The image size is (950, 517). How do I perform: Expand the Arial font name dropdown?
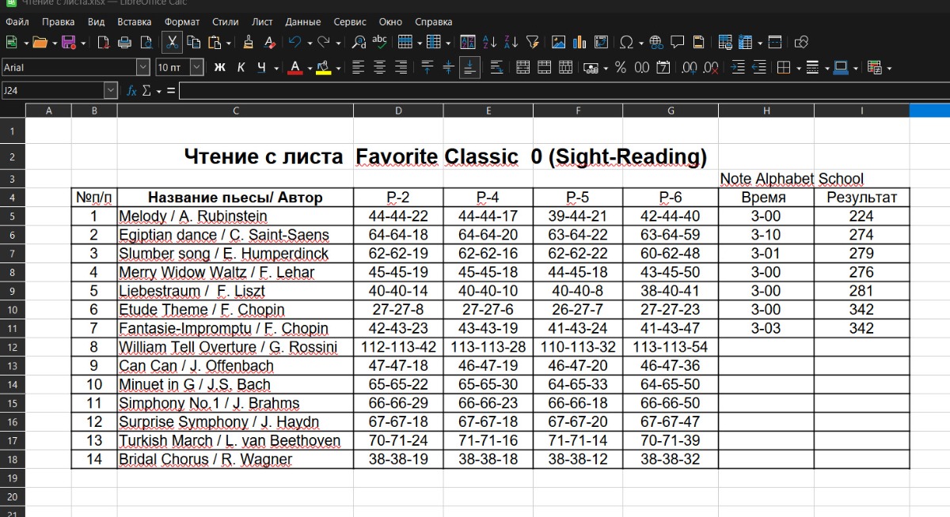click(142, 68)
